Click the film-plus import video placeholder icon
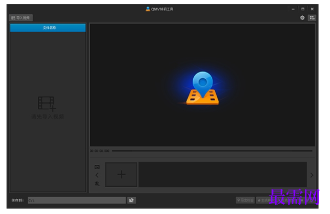The image size is (330, 214). click(x=47, y=104)
